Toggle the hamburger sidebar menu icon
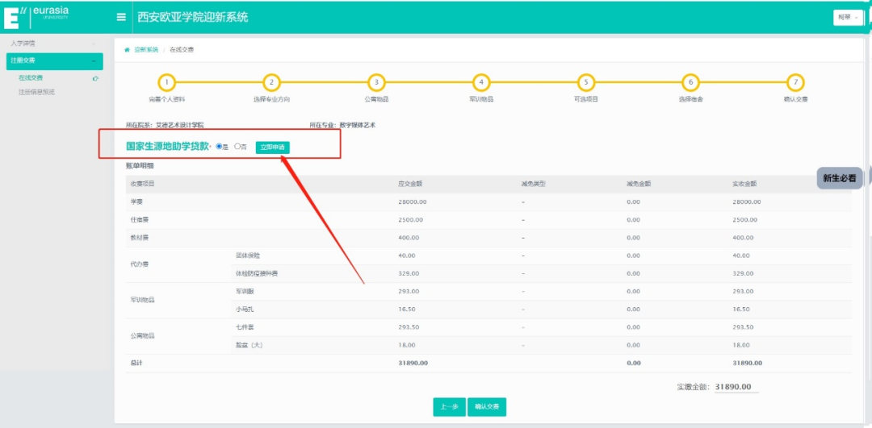This screenshot has height=428, width=872. [121, 17]
